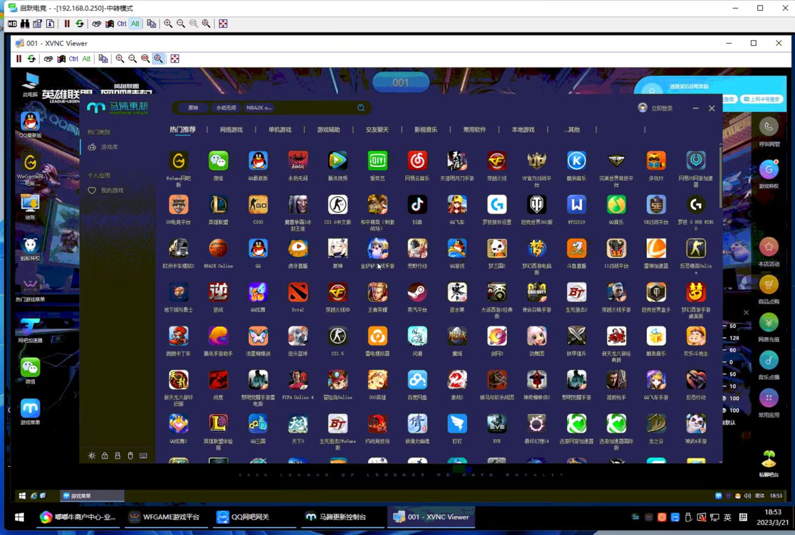Open 百度网盘 in the app grid
The height and width of the screenshot is (535, 795).
(417, 380)
